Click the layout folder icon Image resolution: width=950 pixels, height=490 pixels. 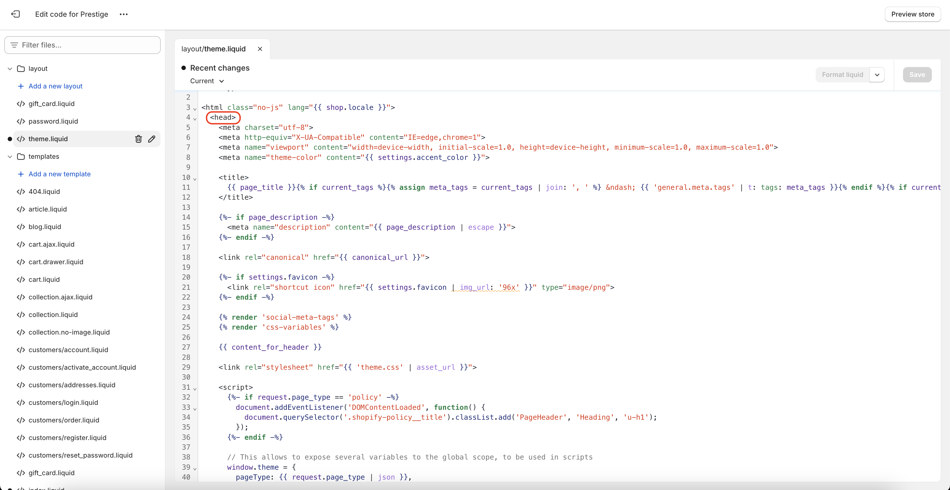pos(21,68)
